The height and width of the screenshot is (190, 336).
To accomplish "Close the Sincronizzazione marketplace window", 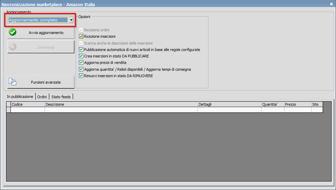I will tap(331, 4).
